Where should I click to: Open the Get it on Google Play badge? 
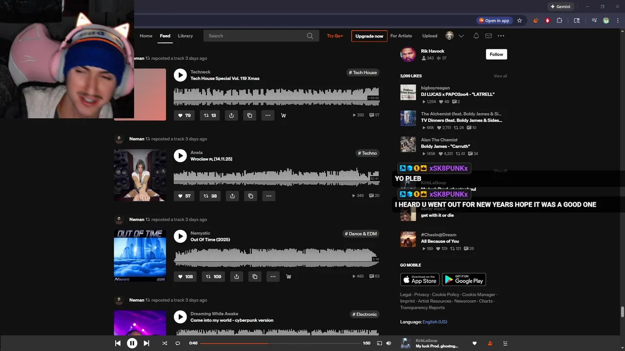[x=464, y=279]
